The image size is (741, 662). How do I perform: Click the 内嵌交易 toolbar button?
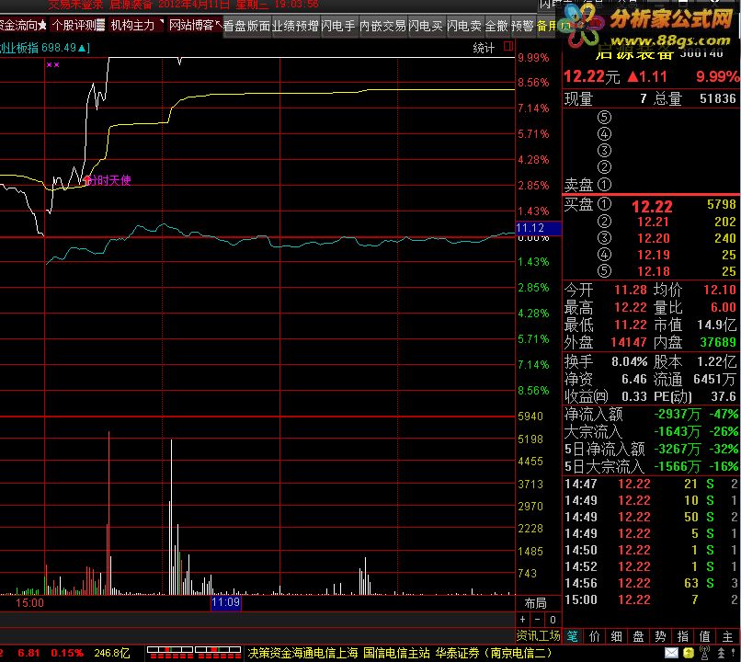[382, 26]
